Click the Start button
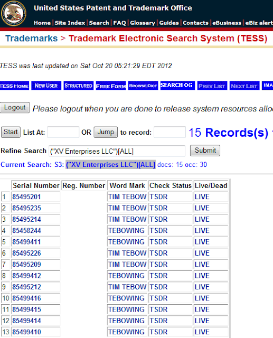The height and width of the screenshot is (338, 273). pos(11,132)
